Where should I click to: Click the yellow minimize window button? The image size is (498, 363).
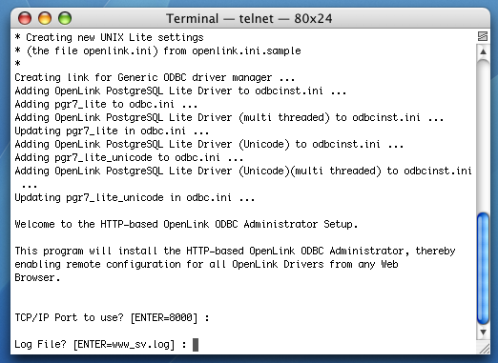[45, 18]
